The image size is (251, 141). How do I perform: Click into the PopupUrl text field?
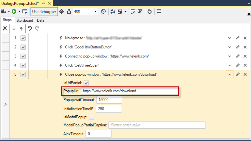coord(129,91)
